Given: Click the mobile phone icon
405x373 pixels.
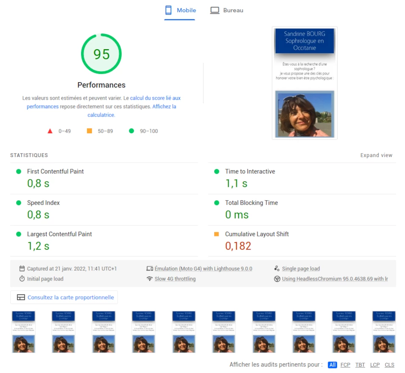Looking at the screenshot, I should pyautogui.click(x=168, y=10).
